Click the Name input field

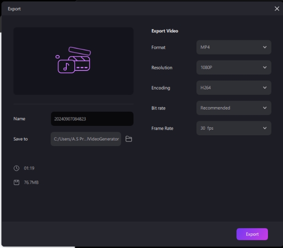[92, 119]
